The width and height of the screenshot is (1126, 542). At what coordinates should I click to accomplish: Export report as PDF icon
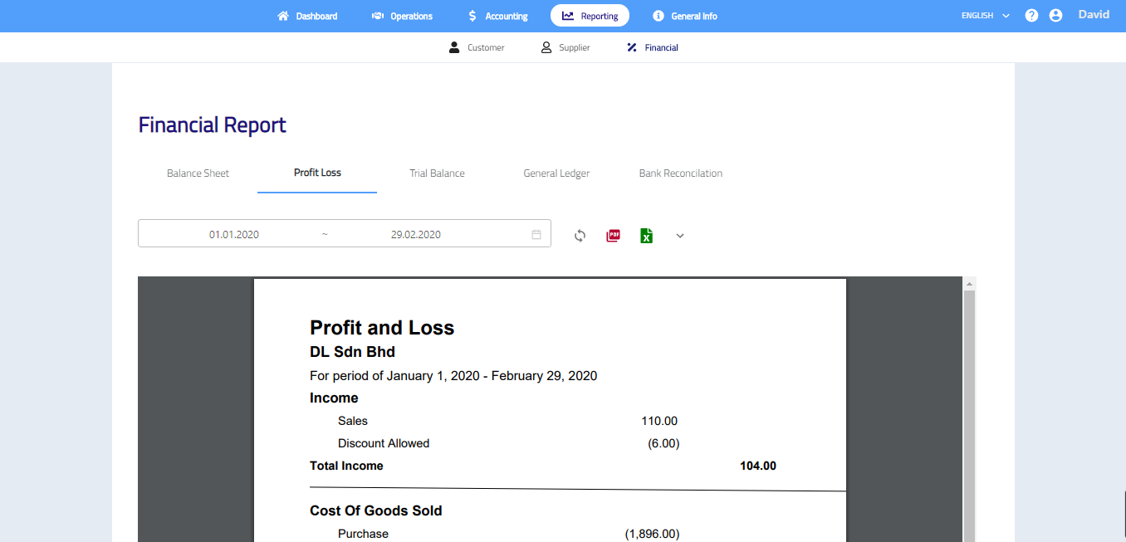(x=614, y=236)
